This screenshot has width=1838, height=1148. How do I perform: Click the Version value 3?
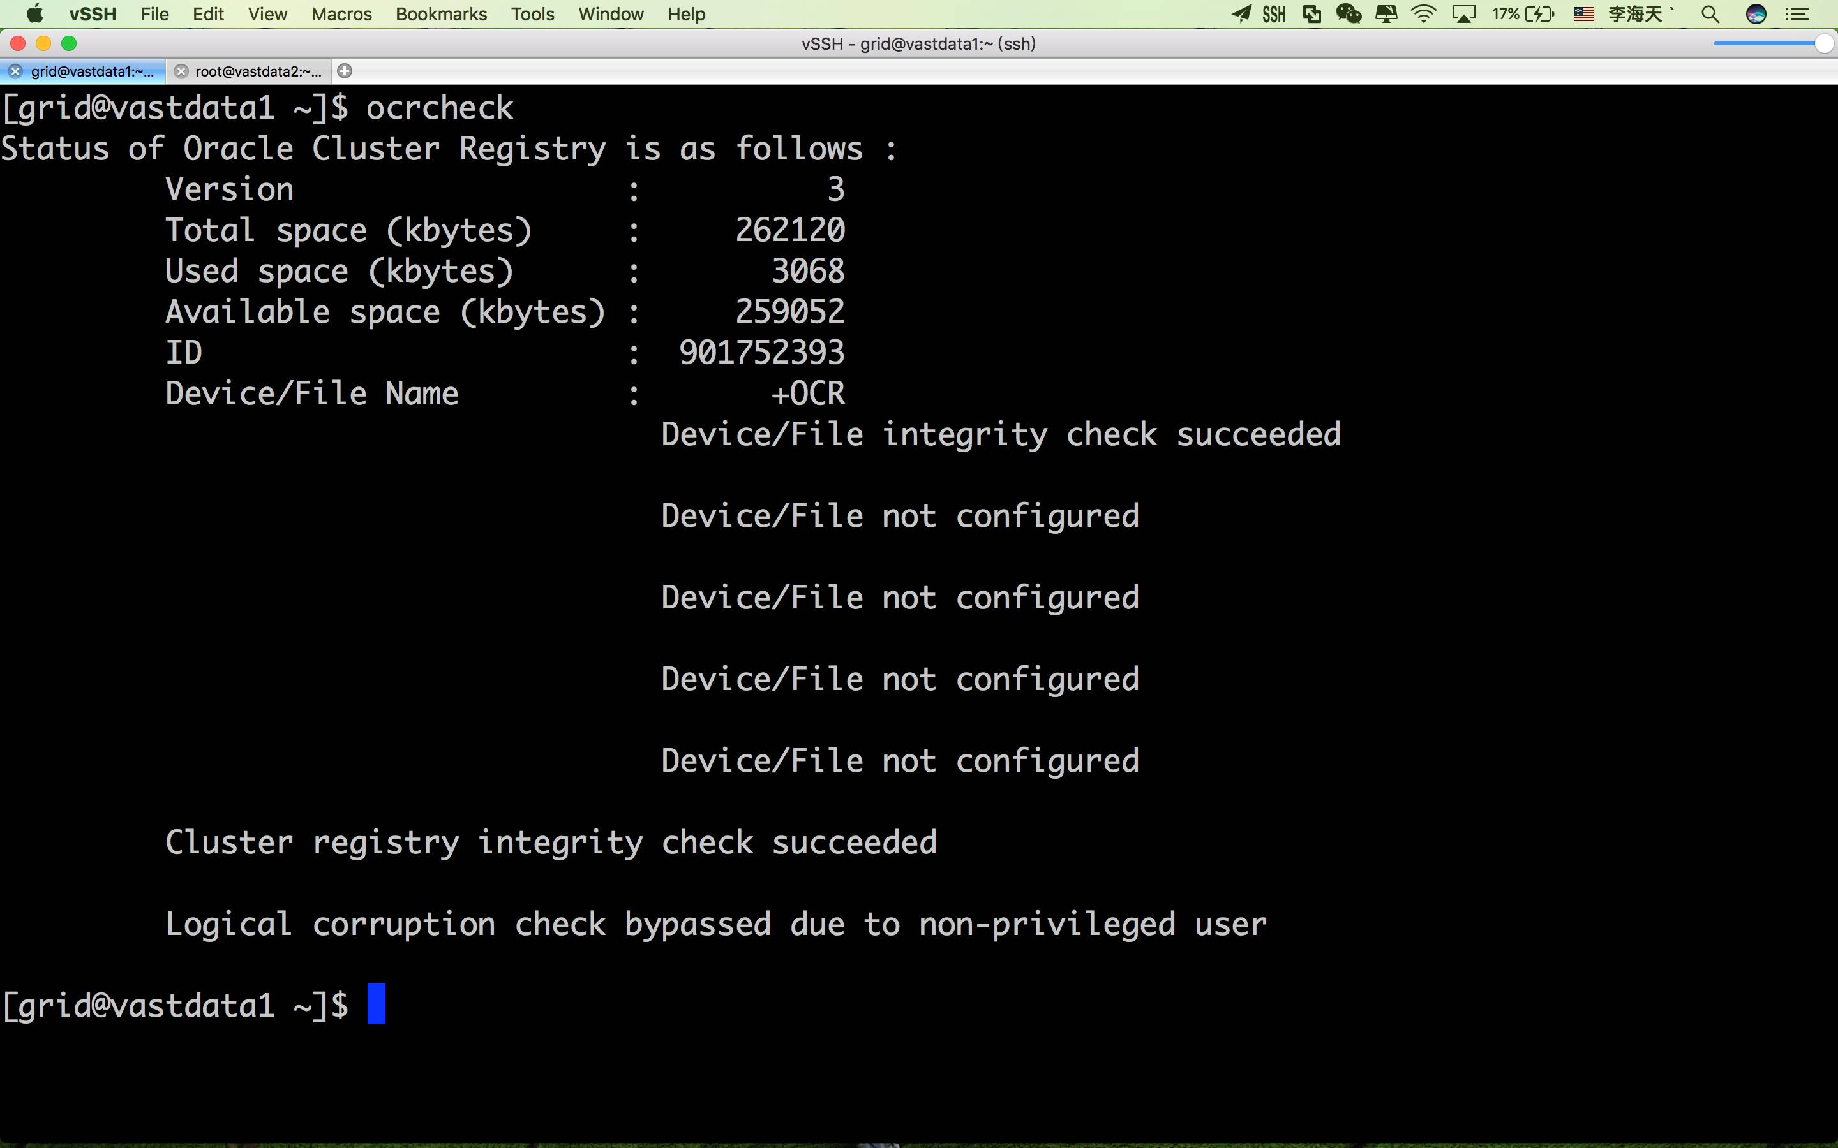(836, 189)
